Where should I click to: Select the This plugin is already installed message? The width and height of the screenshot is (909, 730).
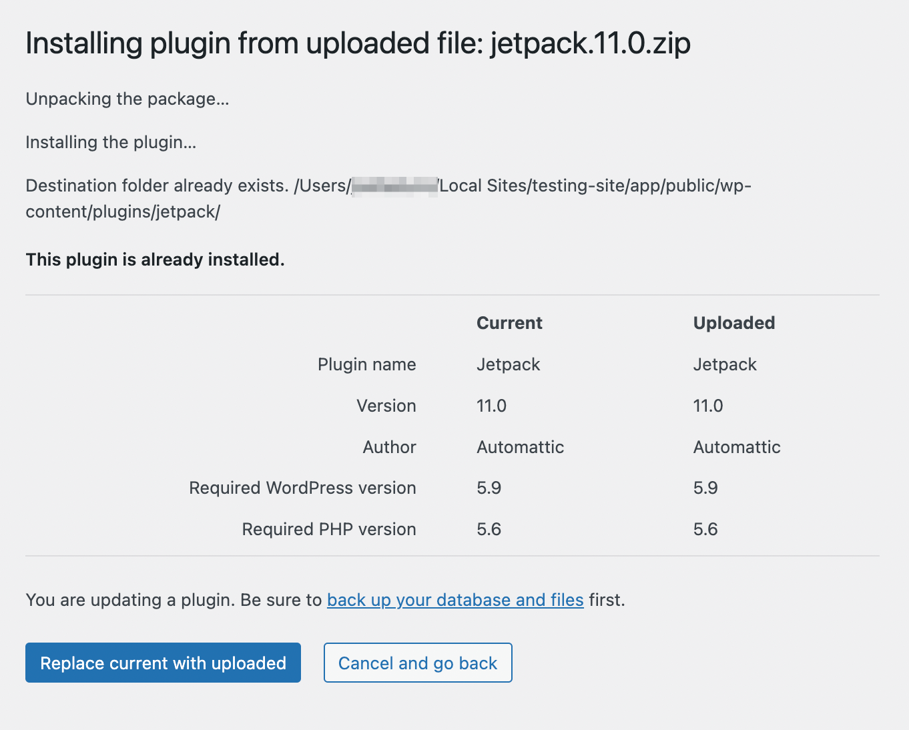click(155, 260)
